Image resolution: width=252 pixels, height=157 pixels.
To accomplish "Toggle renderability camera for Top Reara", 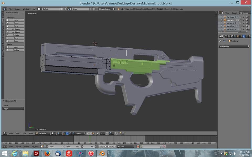I will [x=247, y=17].
